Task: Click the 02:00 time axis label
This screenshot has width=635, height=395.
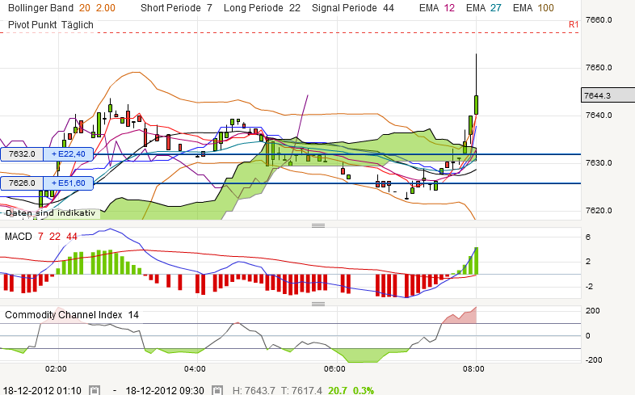Action: click(x=56, y=368)
